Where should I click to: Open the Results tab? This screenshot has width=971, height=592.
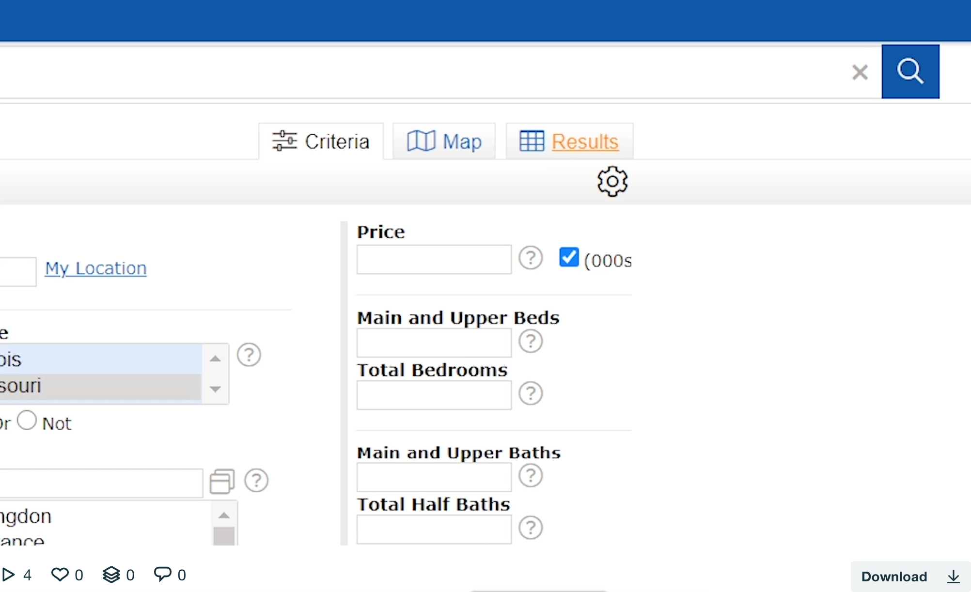569,141
